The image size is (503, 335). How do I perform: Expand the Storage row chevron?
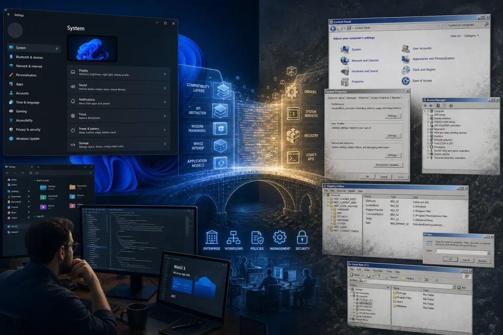[x=165, y=144]
